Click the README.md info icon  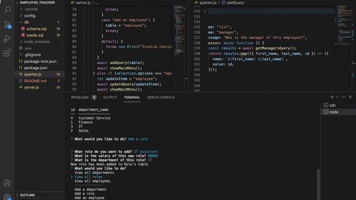[x=21, y=81]
